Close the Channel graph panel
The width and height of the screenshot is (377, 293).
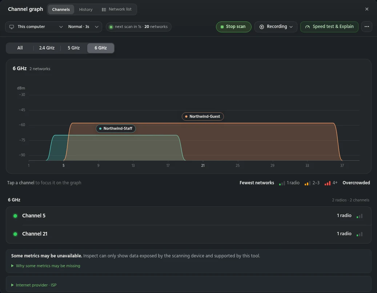tap(367, 9)
